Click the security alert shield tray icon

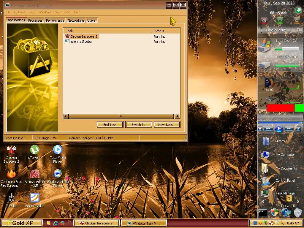coord(271,223)
